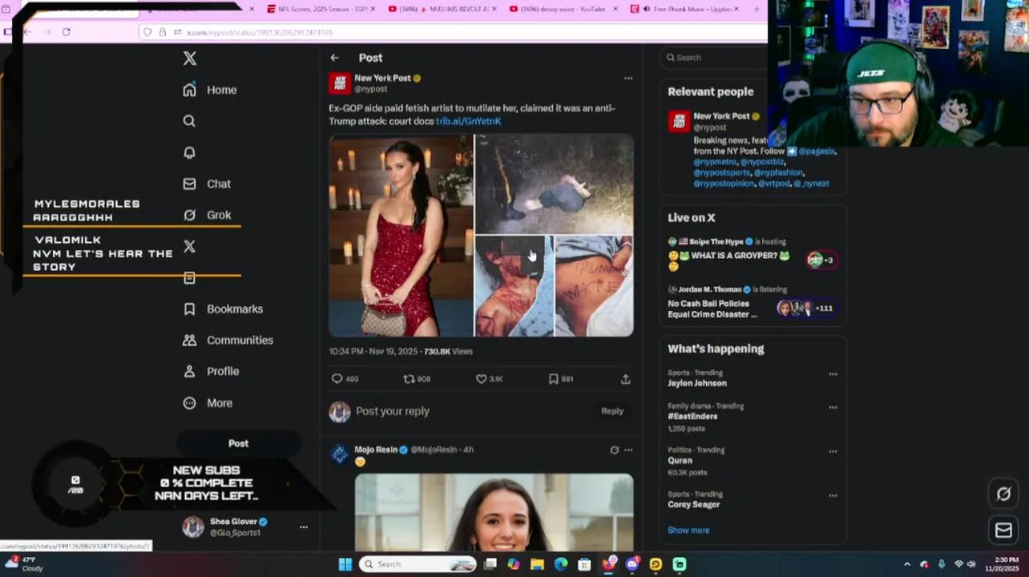Screen dimensions: 1029x577
Task: Open options for Corey Seager trend
Action: pos(833,495)
